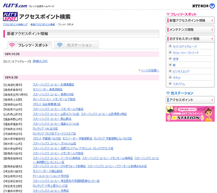The height and width of the screenshot is (193, 217).
Task: Open 光ステーション アクセスポイント button
Action: coord(190,100)
